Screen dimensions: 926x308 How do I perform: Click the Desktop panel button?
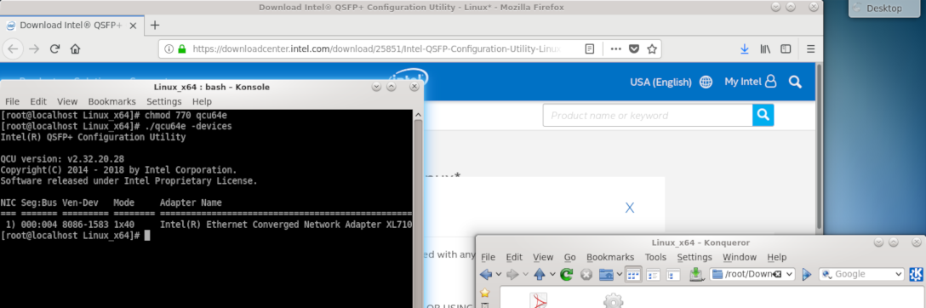pos(883,9)
